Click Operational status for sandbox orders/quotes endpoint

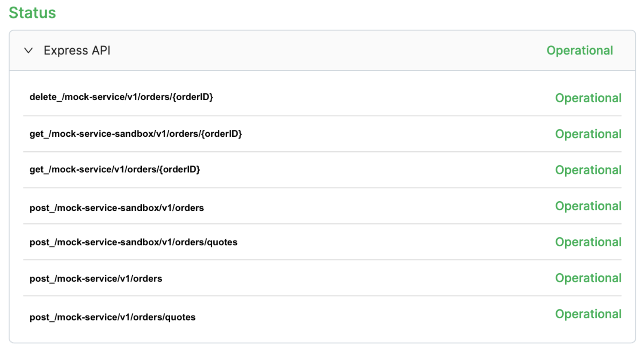coord(588,242)
